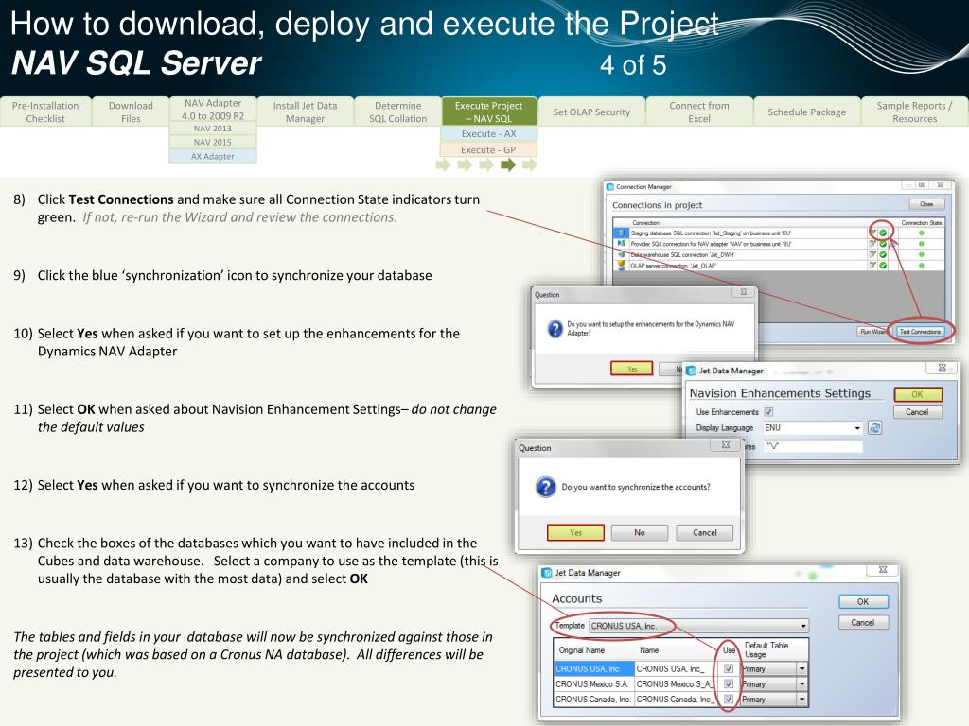Select CRONUS USA, Inc. original name cell
969x726 pixels.
click(594, 668)
